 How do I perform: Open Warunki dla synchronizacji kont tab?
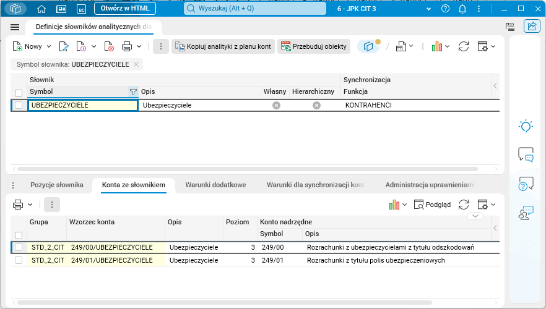pos(316,185)
